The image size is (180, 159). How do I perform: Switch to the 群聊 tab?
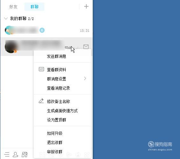[34, 7]
